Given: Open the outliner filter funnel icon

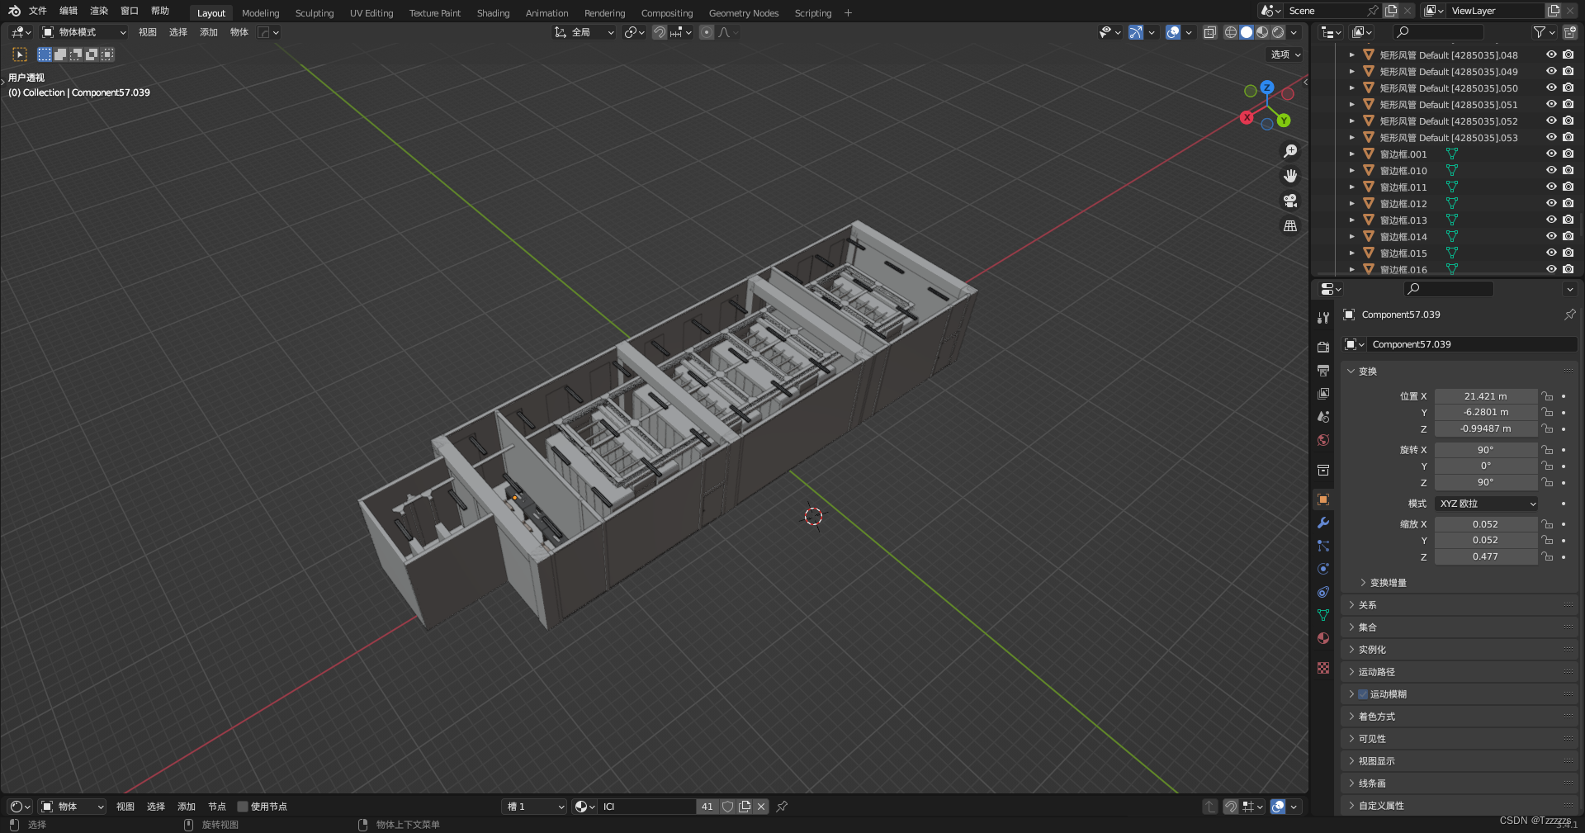Looking at the screenshot, I should [x=1540, y=31].
